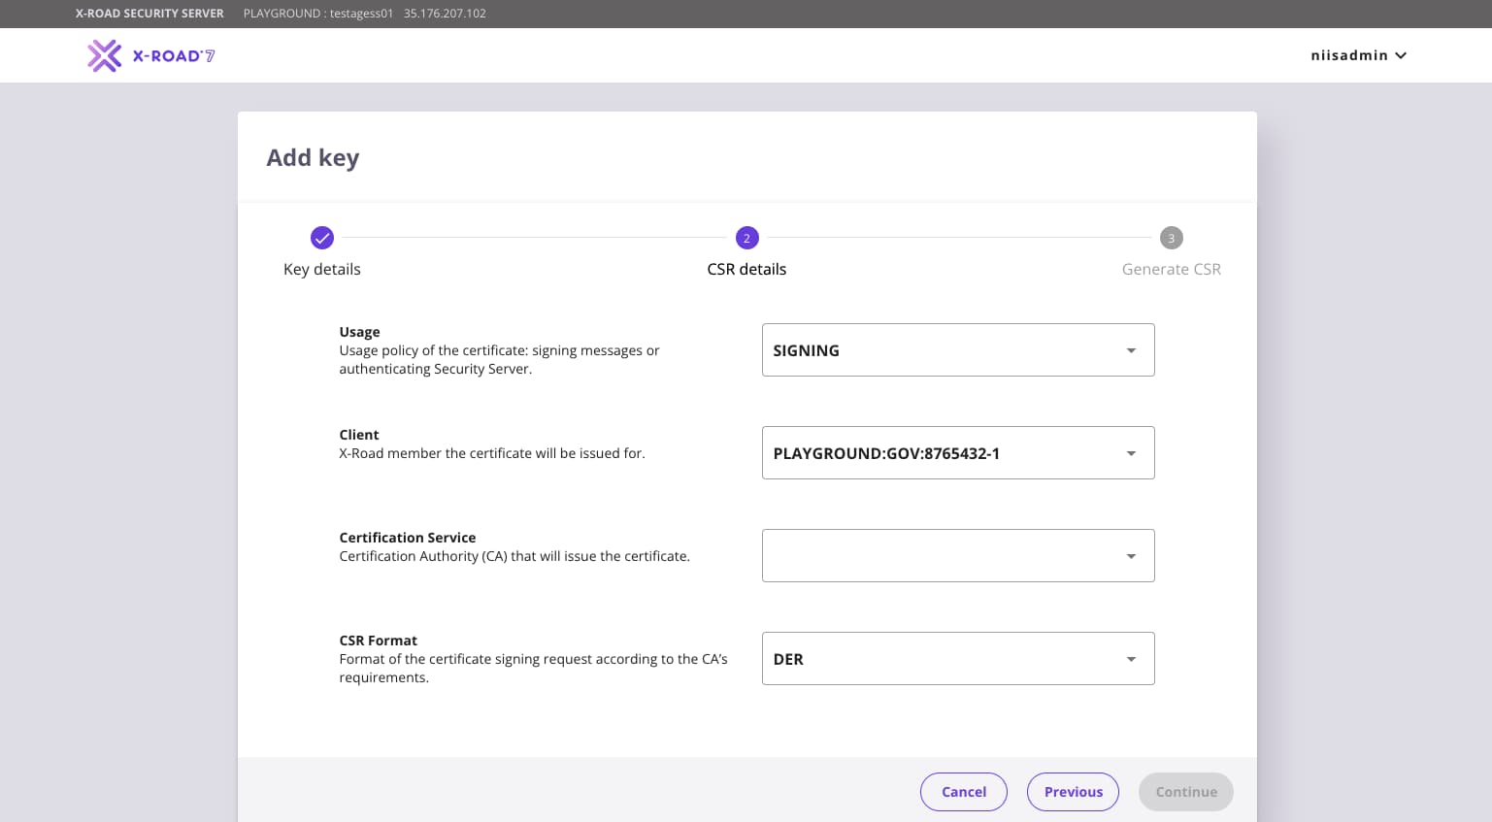
Task: Click the empty Certification Service field
Action: click(x=932, y=556)
